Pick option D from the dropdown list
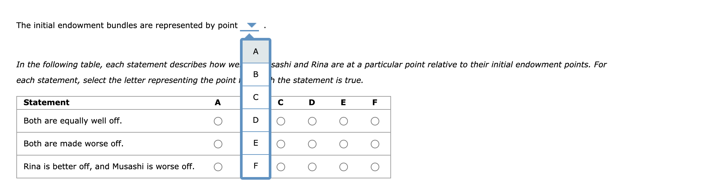This screenshot has width=701, height=196. click(256, 120)
